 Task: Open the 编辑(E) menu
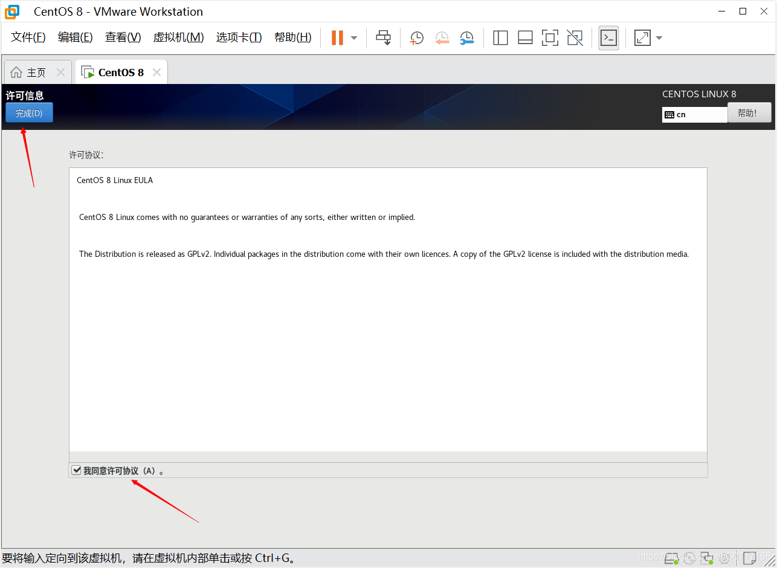click(76, 37)
